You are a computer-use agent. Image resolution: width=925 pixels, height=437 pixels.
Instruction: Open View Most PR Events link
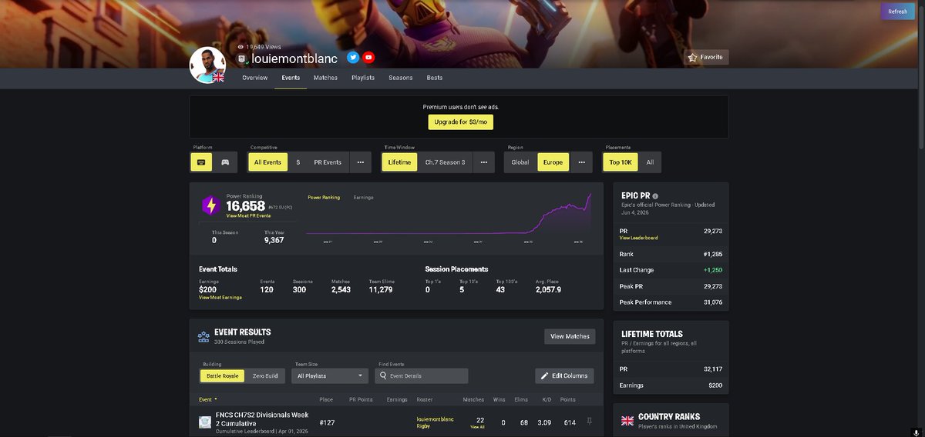pyautogui.click(x=248, y=216)
